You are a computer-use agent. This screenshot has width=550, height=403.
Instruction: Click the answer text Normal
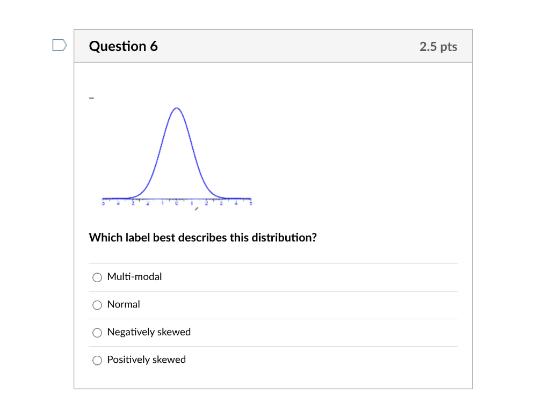(124, 304)
